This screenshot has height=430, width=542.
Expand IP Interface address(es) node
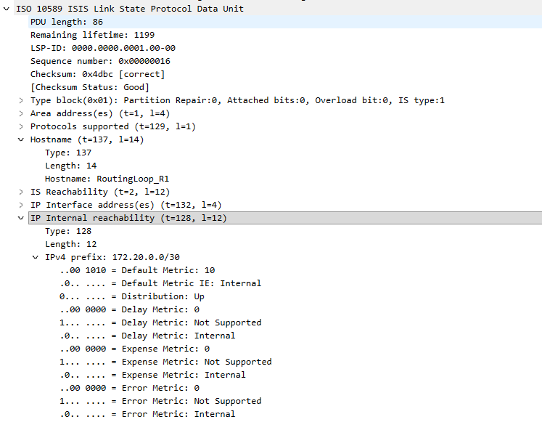tap(21, 205)
